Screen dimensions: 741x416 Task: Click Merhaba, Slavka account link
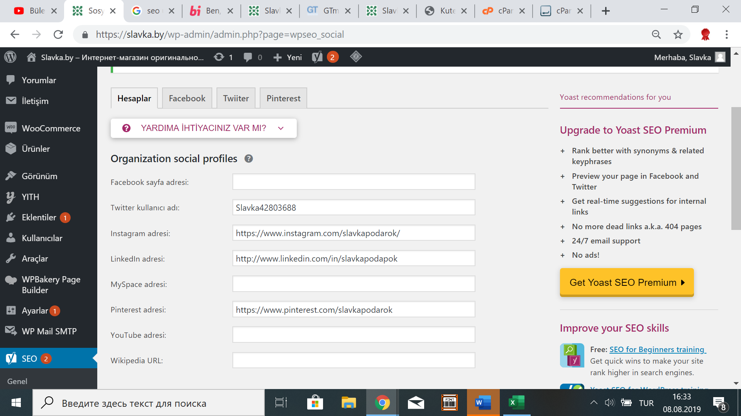pos(682,57)
